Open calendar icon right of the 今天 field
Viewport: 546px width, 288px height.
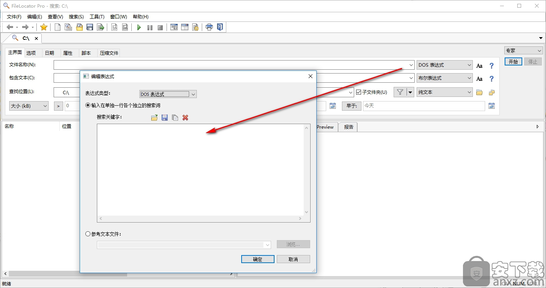tap(492, 106)
